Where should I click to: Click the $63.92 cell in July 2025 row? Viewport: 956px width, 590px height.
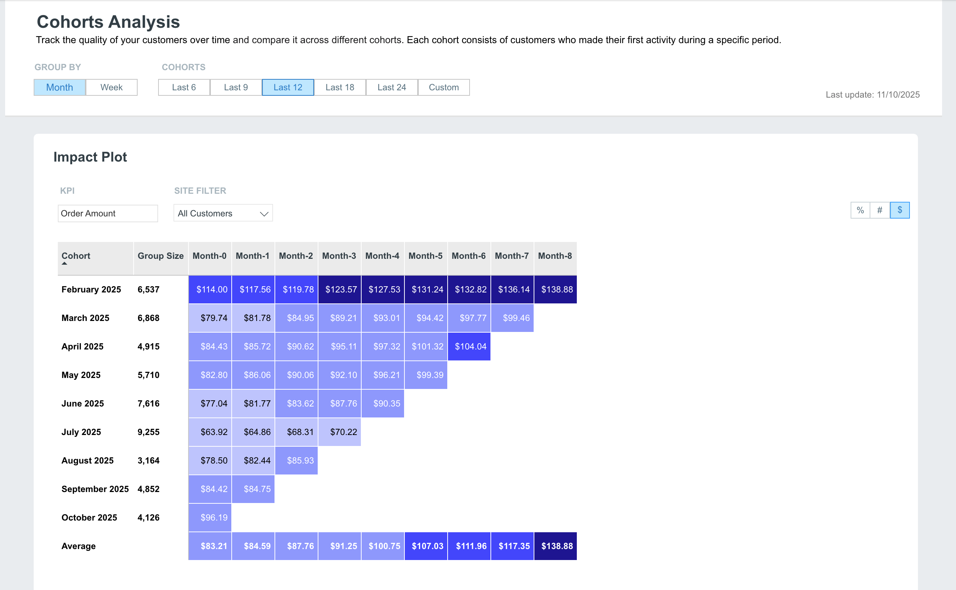point(210,432)
